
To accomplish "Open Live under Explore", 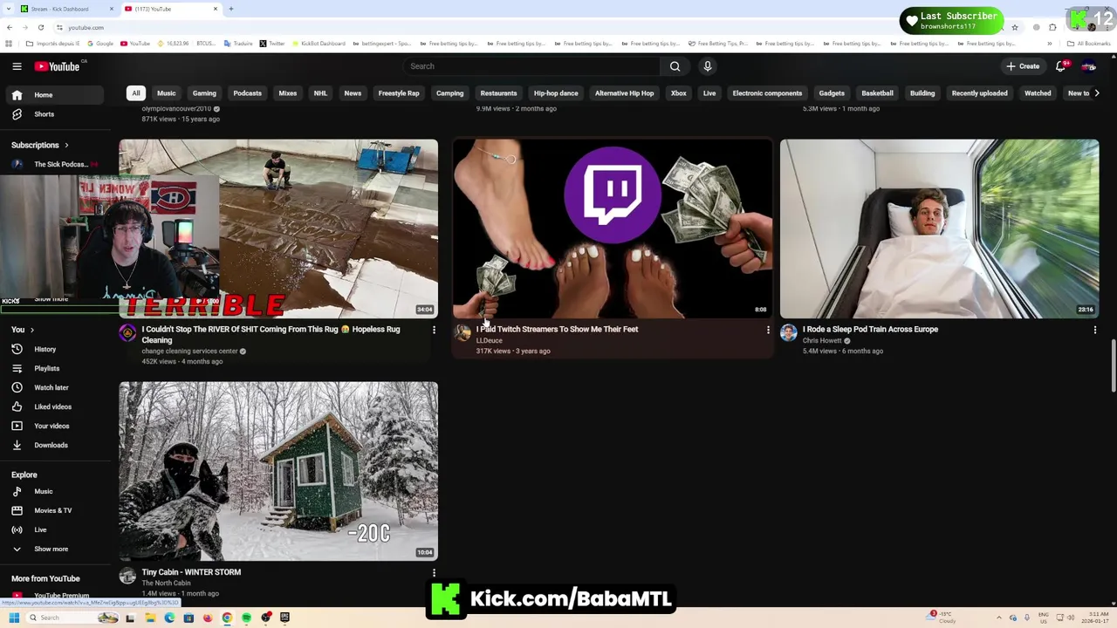I will point(57,529).
